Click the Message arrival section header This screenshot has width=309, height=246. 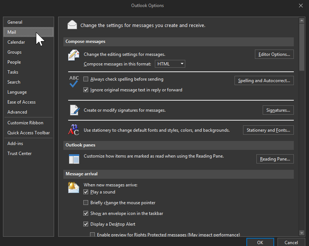pos(179,174)
